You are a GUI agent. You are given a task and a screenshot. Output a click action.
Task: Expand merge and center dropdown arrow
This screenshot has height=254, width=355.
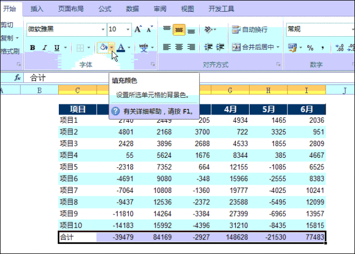click(278, 47)
